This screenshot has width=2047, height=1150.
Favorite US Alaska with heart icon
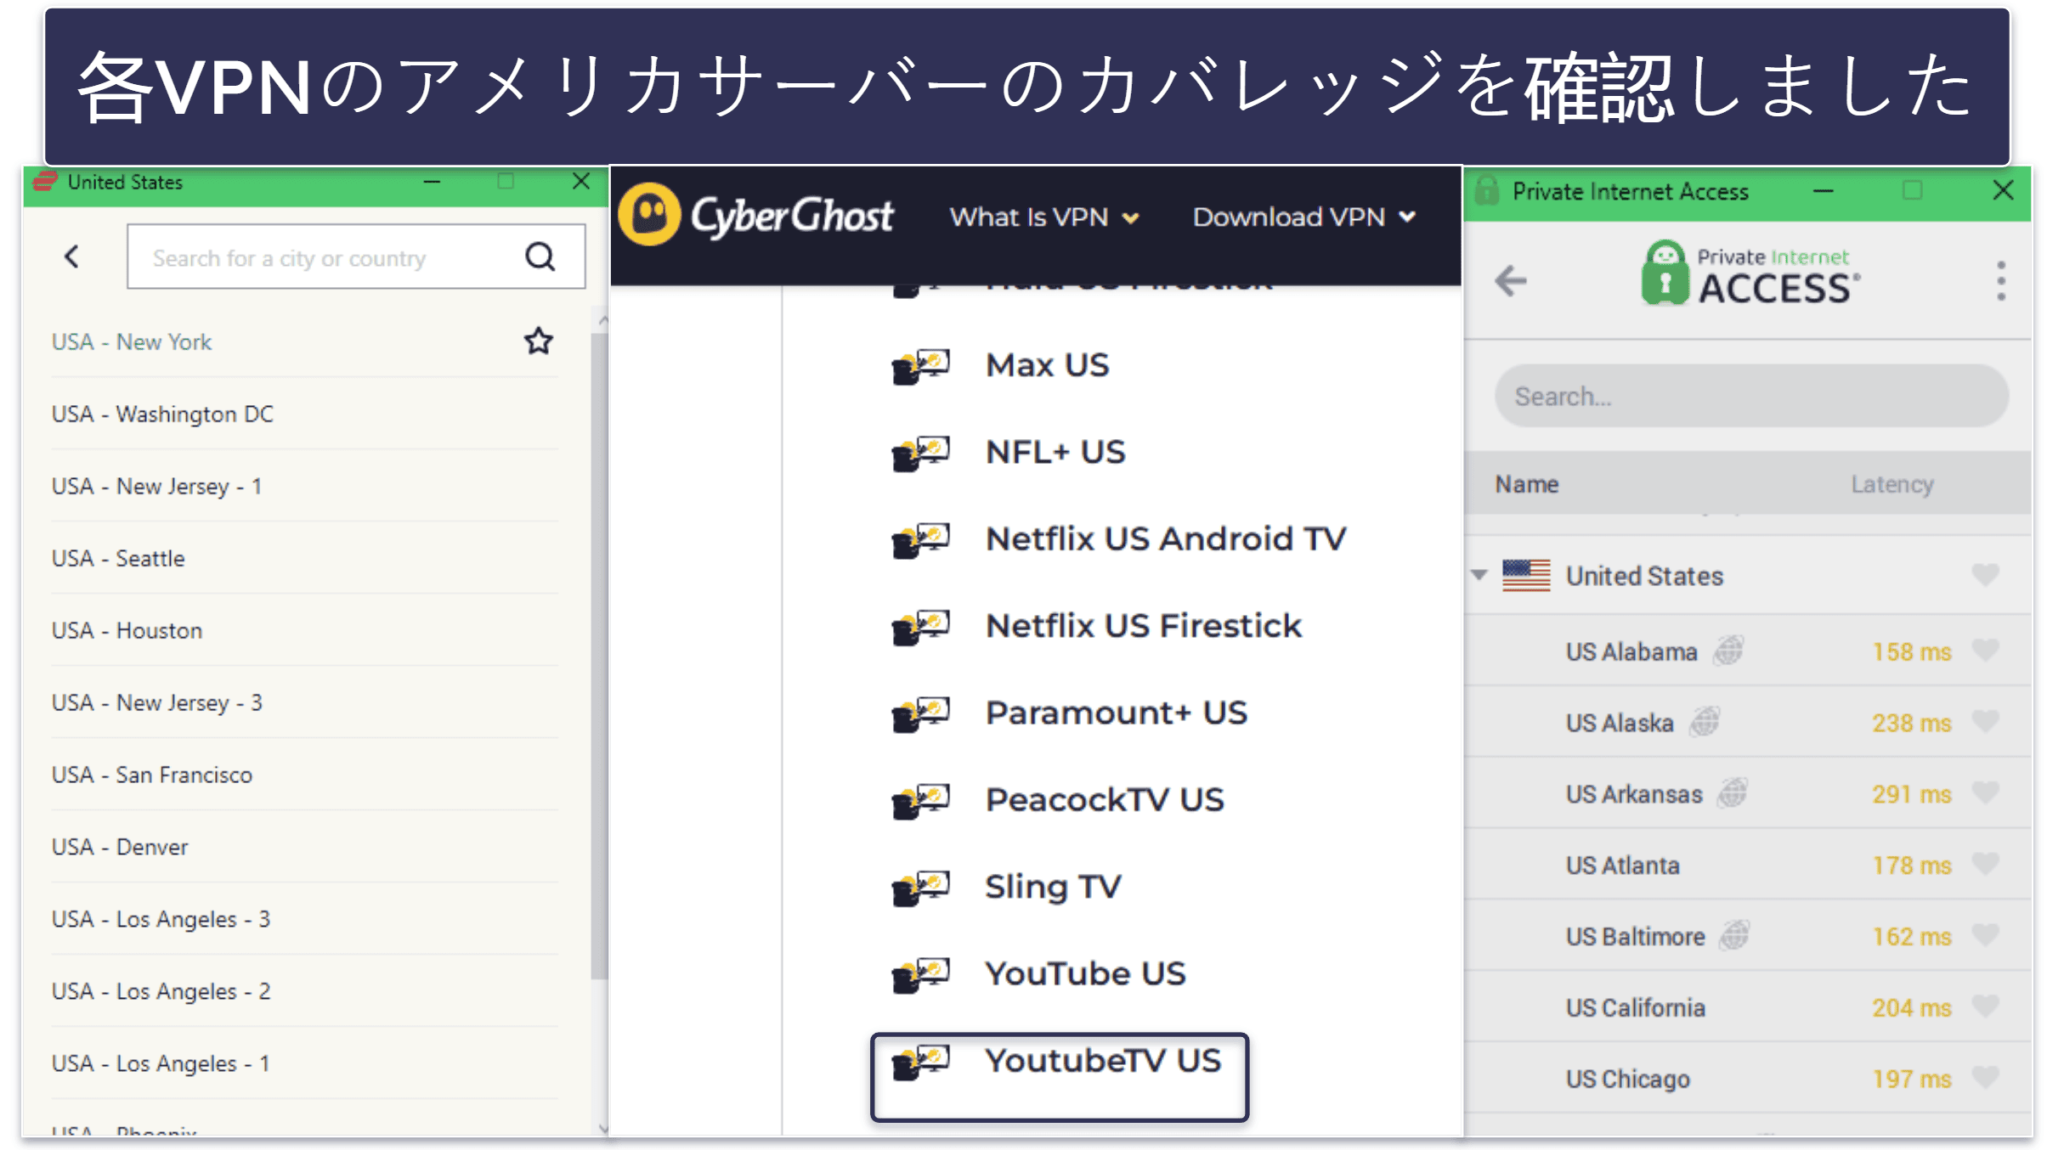coord(1986,722)
